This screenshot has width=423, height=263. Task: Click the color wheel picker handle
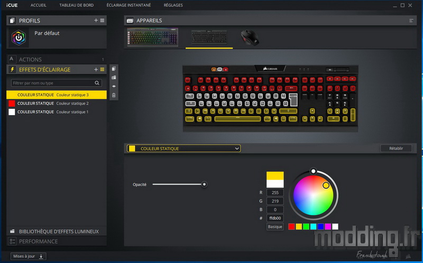[326, 185]
